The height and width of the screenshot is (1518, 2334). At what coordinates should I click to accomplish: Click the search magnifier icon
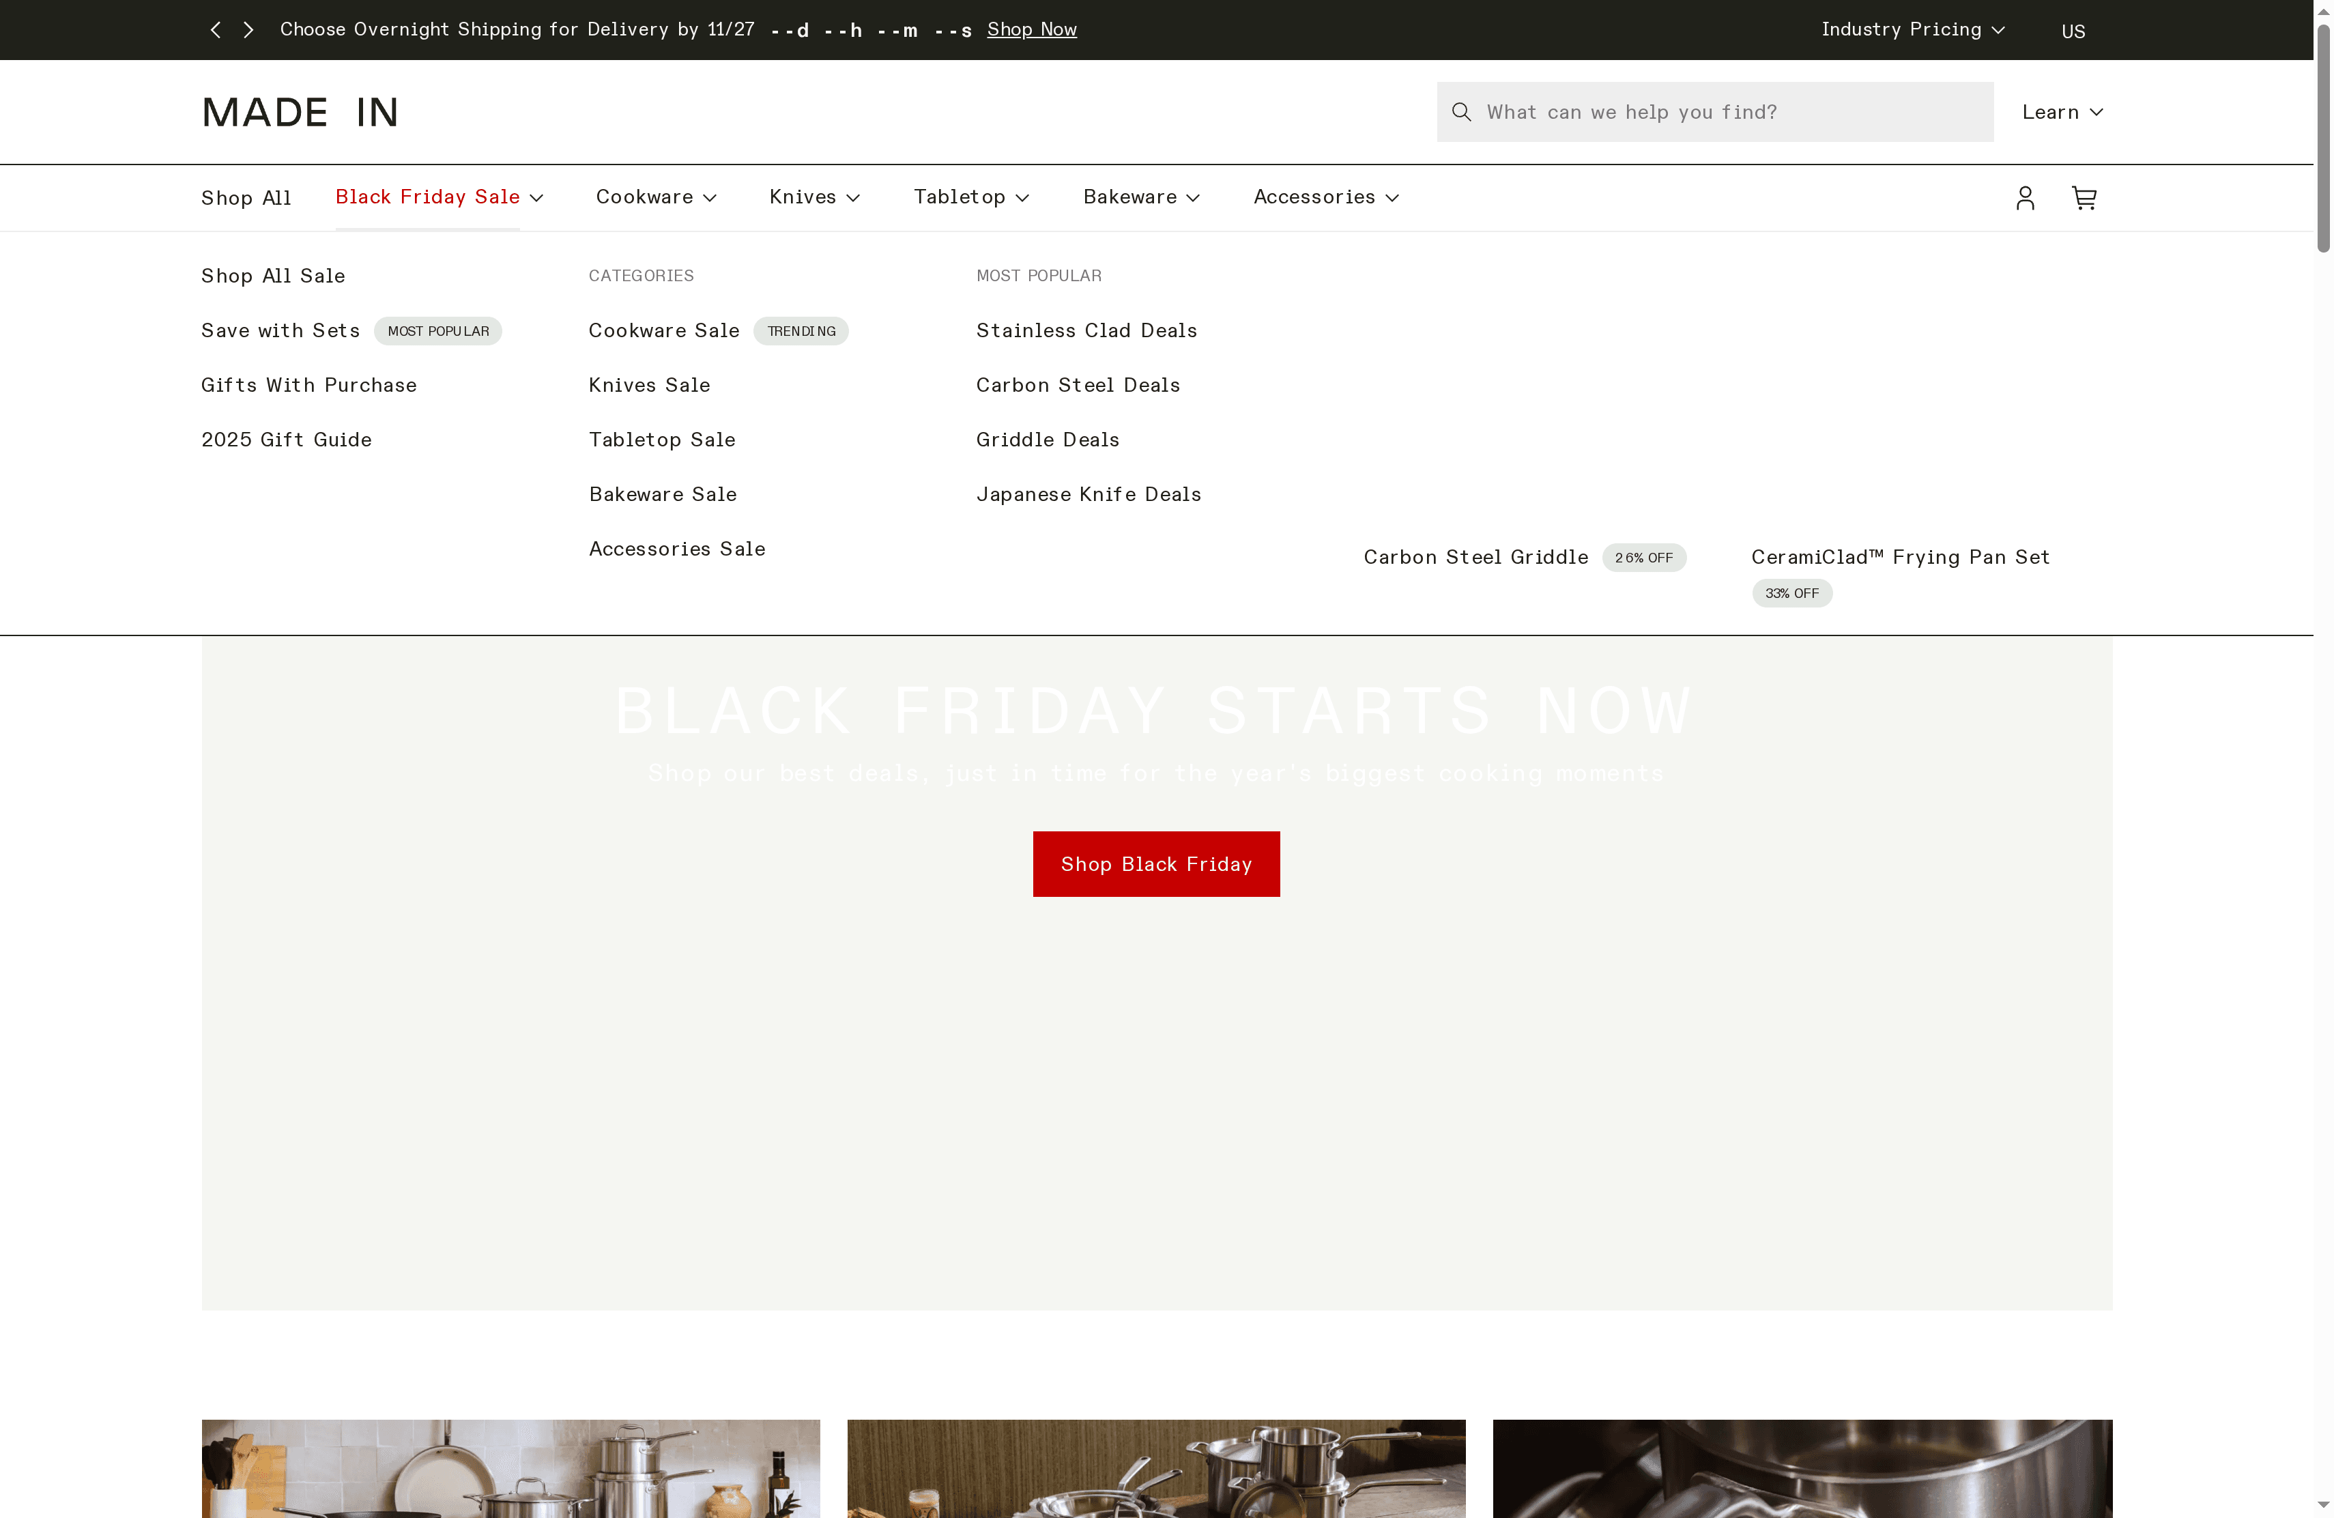coord(1461,112)
